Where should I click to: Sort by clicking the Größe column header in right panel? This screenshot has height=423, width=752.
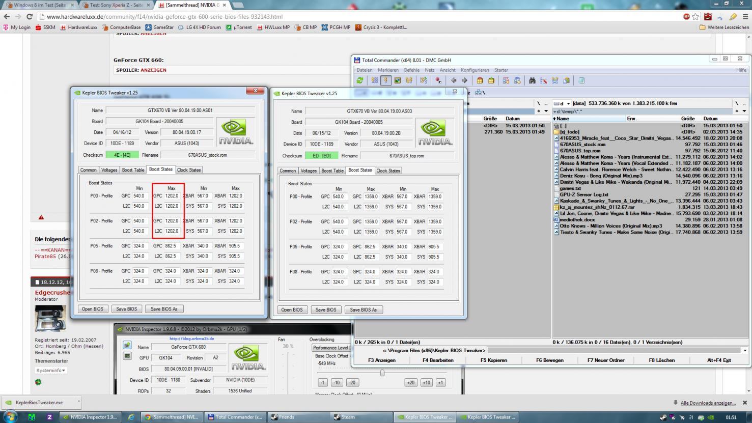(x=688, y=119)
